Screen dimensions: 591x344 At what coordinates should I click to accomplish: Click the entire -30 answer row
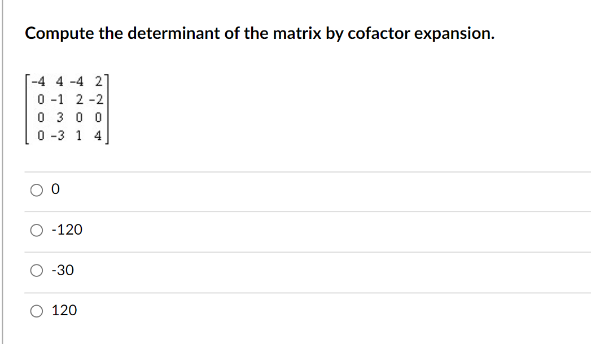pyautogui.click(x=294, y=270)
